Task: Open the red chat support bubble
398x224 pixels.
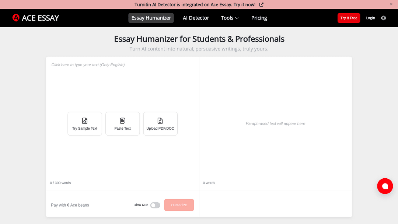Action: click(x=385, y=186)
